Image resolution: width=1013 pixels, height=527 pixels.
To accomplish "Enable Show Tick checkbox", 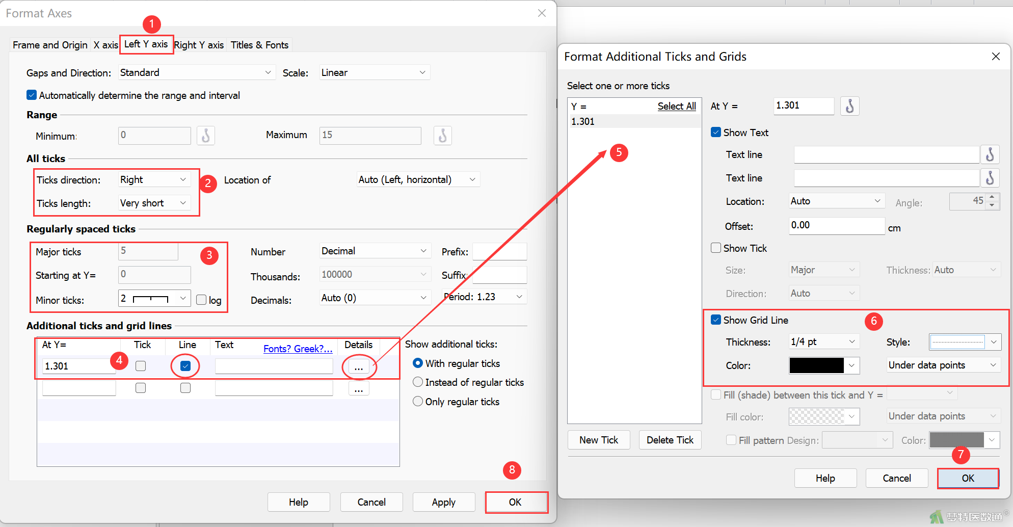I will coord(716,248).
